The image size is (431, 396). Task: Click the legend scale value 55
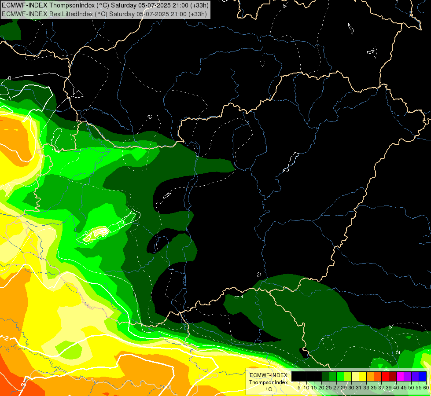coord(419,388)
